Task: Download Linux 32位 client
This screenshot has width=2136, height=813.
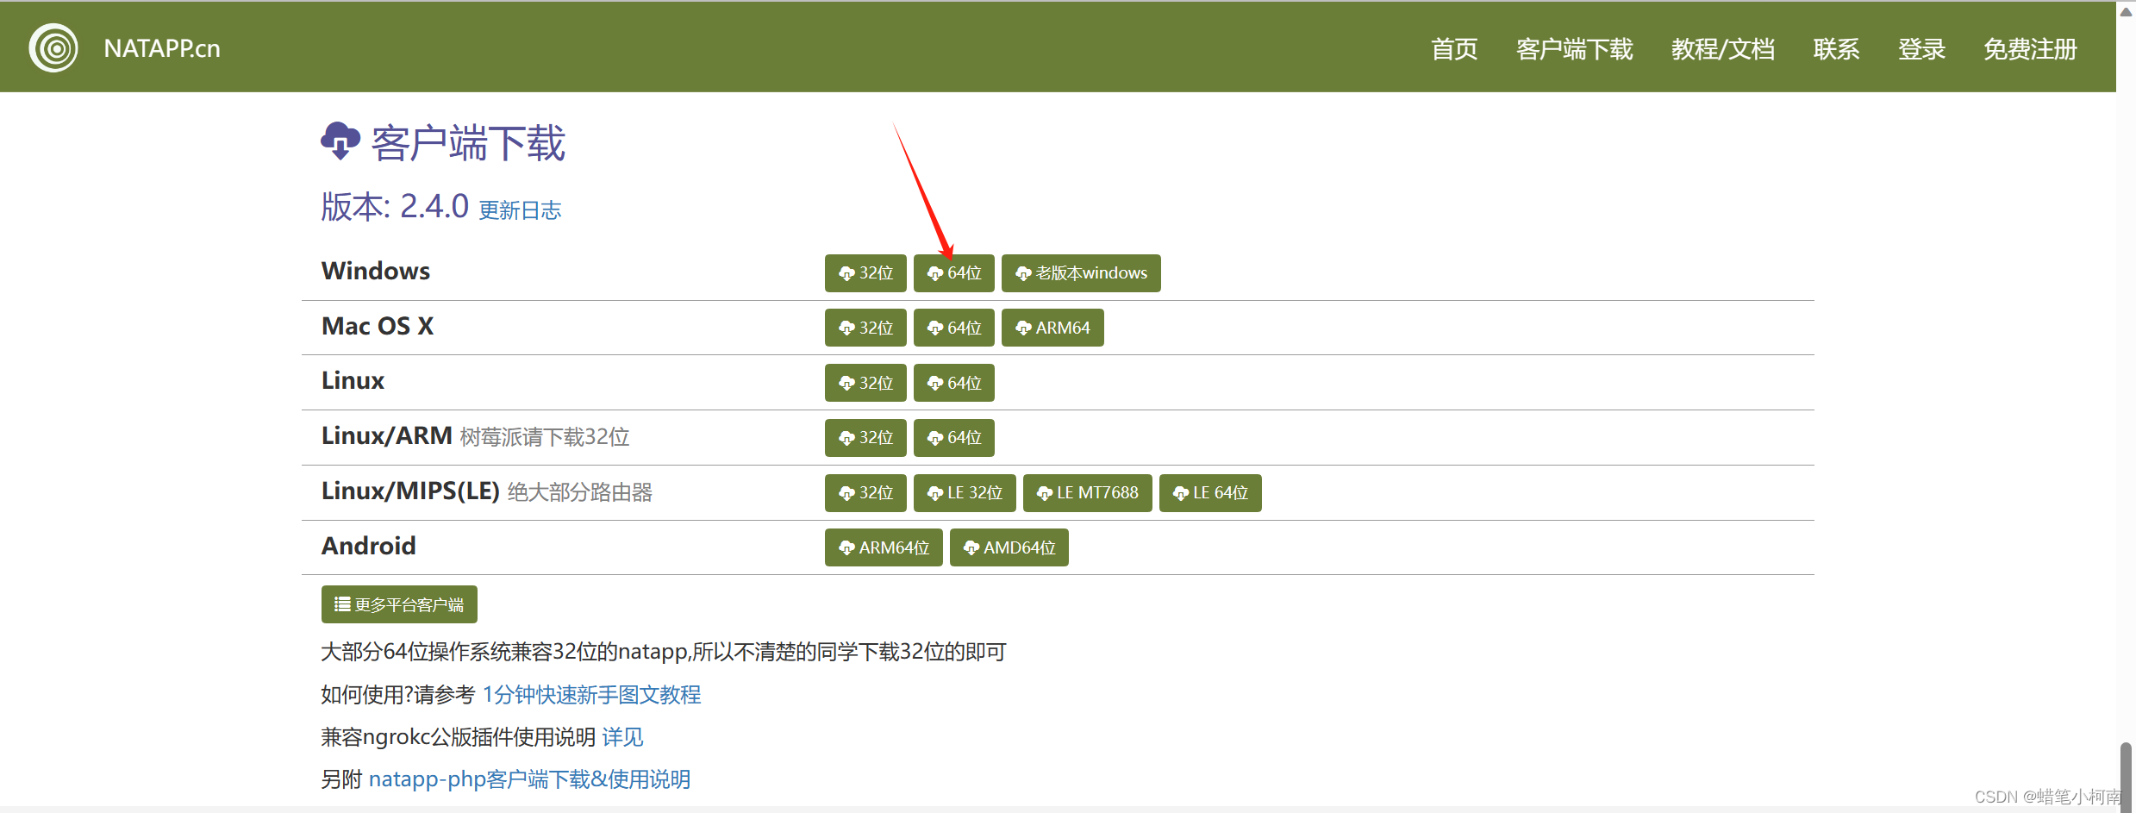Action: (865, 383)
